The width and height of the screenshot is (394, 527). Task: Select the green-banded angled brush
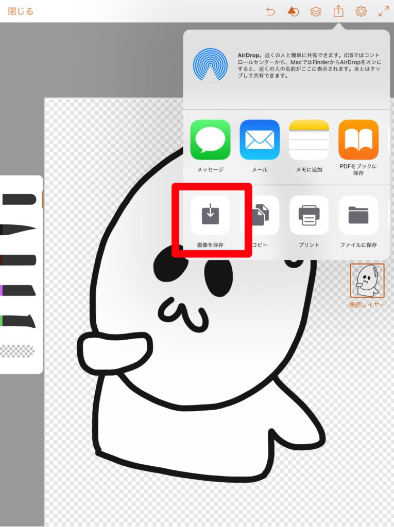coord(18,321)
